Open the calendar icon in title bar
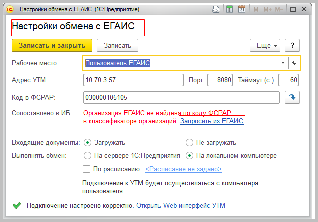 [x=242, y=9]
